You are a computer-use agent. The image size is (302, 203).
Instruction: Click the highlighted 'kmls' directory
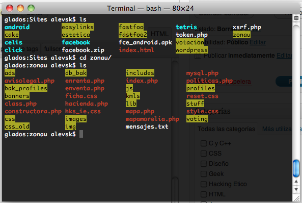click(133, 96)
